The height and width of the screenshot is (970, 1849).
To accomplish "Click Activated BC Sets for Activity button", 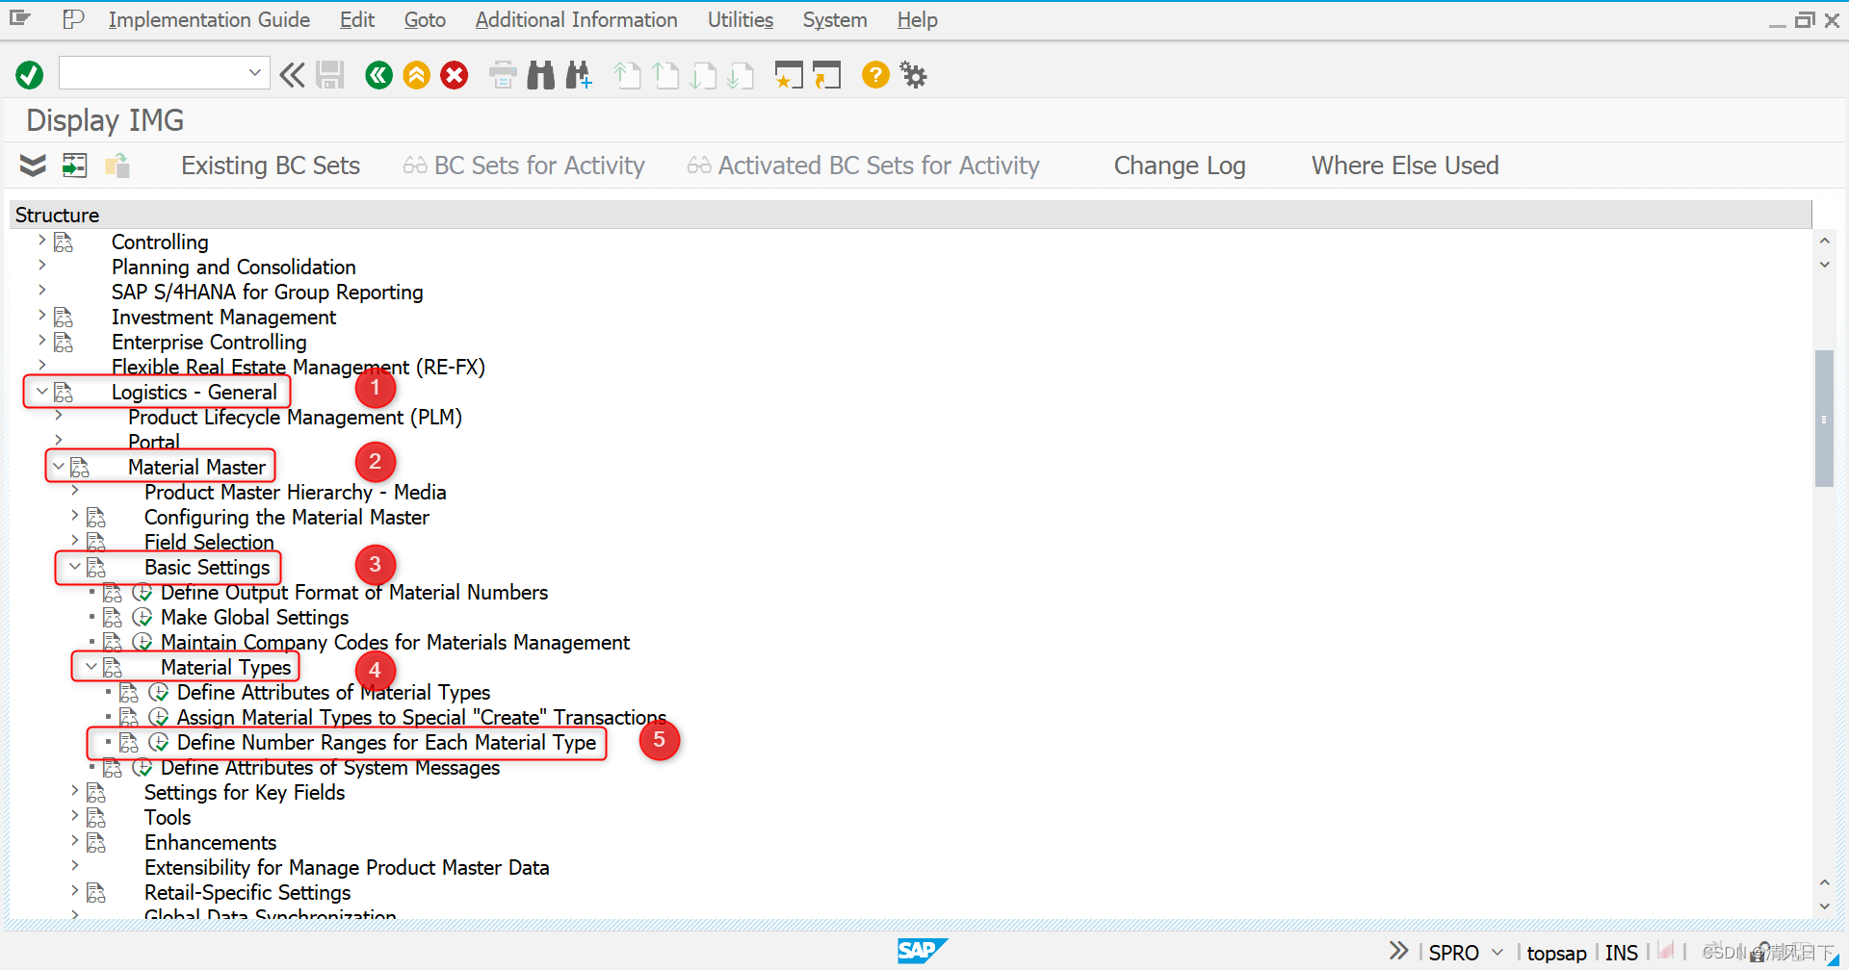I will tap(864, 166).
